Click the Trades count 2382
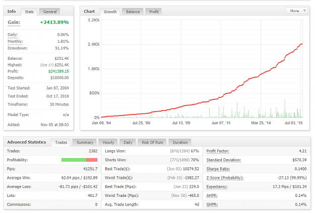This screenshot has width=315, height=214. point(93,151)
